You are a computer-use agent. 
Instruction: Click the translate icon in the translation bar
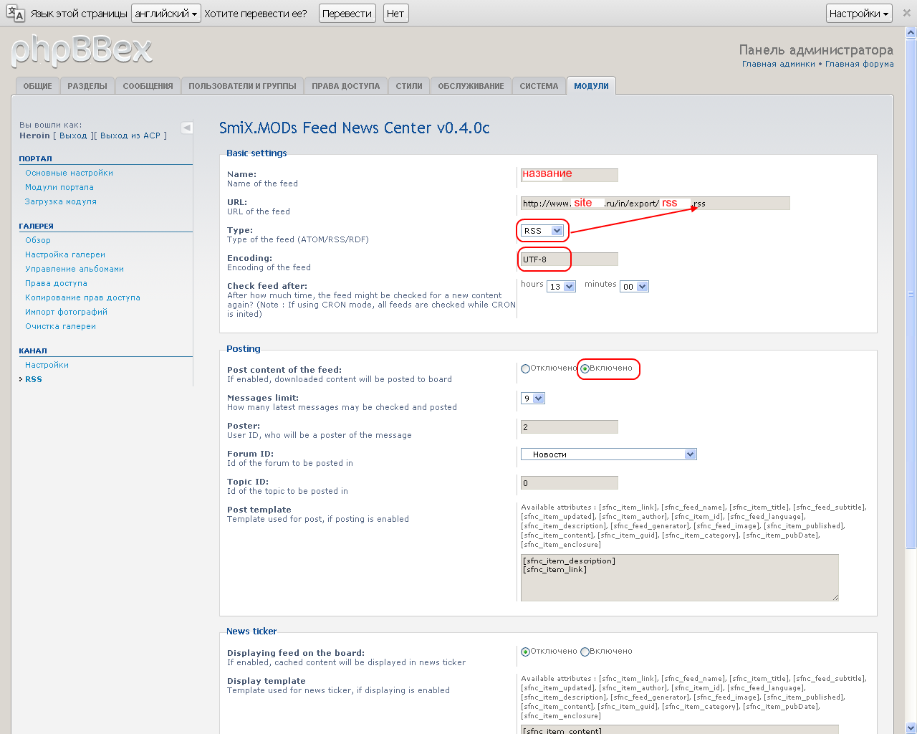pyautogui.click(x=15, y=13)
